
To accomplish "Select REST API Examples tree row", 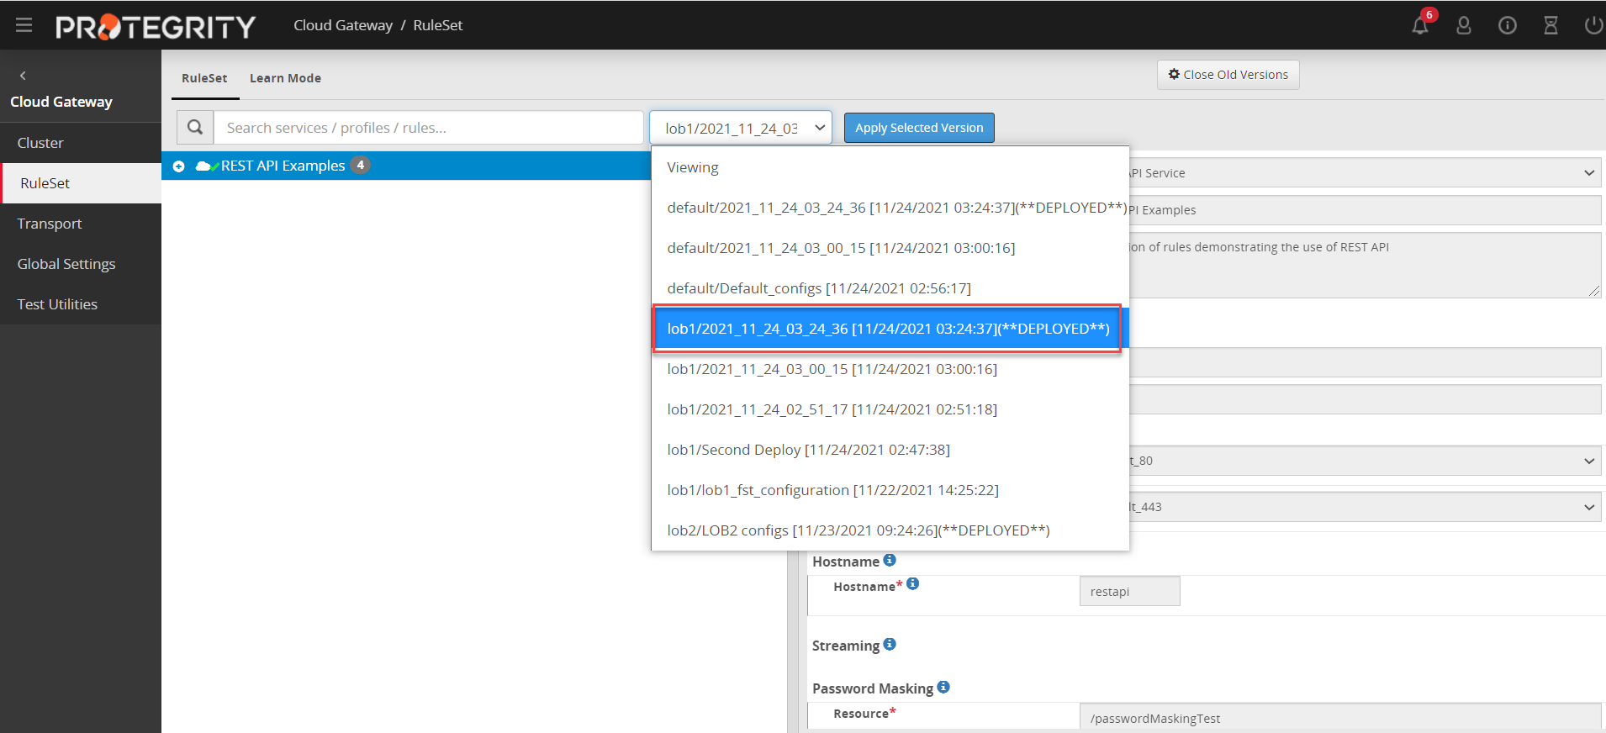I will point(406,166).
